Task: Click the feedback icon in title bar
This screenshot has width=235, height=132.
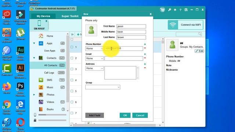Action: point(186,10)
